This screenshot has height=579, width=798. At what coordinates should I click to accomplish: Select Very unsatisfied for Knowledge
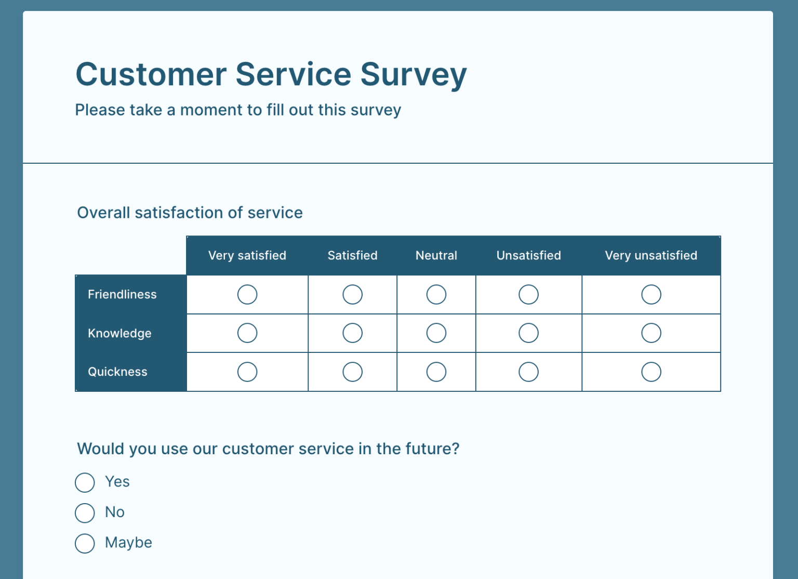pyautogui.click(x=651, y=333)
